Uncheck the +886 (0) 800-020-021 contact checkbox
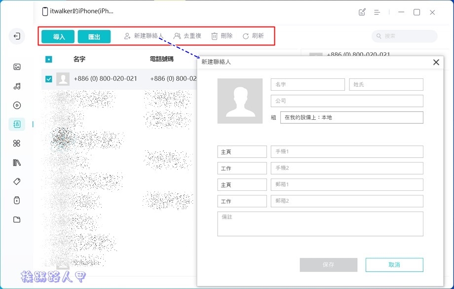Image resolution: width=454 pixels, height=289 pixels. 49,79
